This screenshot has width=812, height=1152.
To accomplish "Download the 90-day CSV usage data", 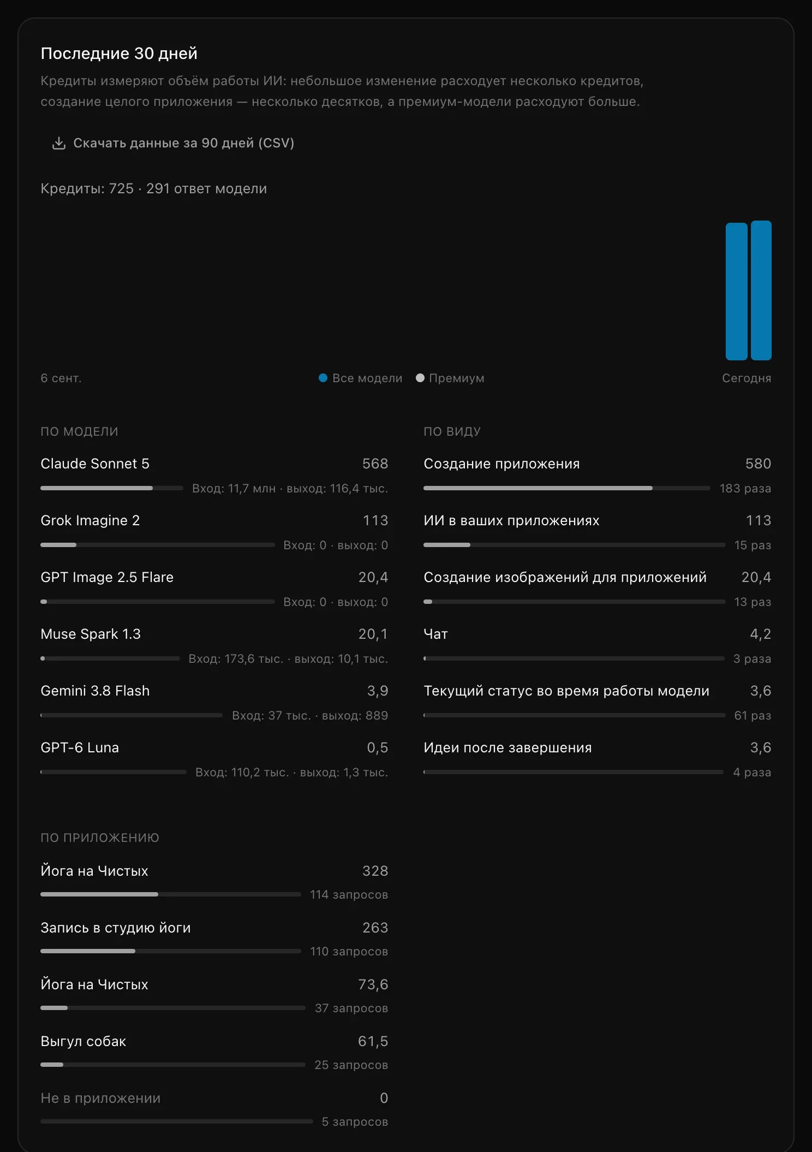I will click(x=173, y=143).
